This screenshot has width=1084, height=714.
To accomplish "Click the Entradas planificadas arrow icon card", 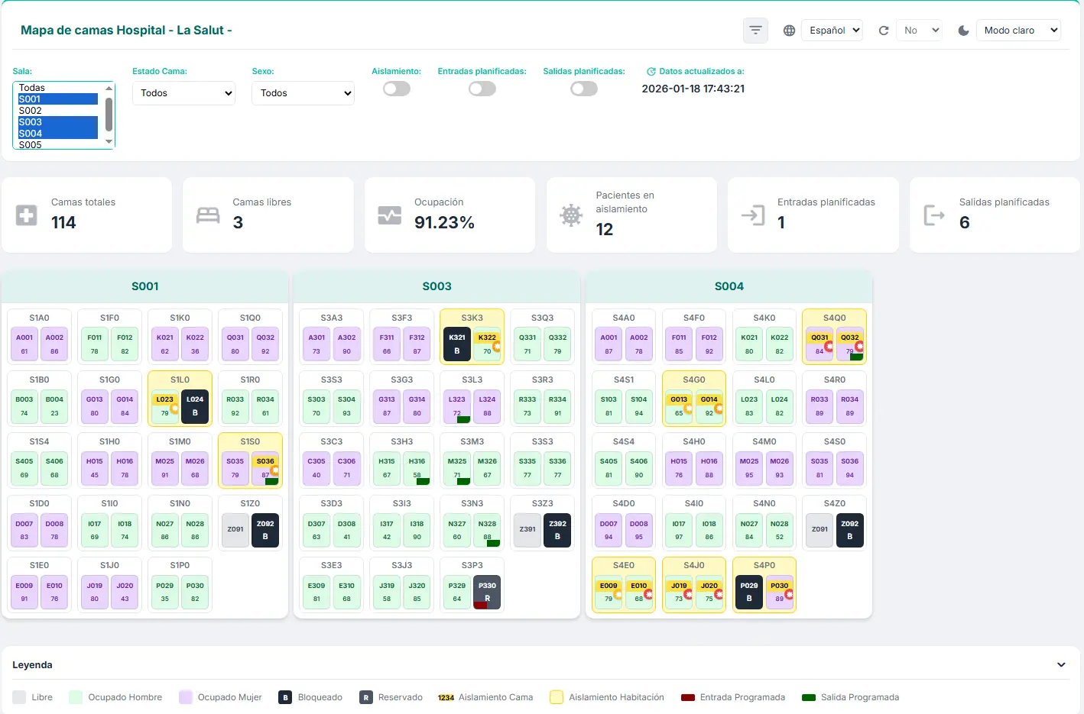I will (753, 215).
